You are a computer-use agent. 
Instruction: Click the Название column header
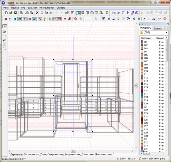click(x=146, y=38)
